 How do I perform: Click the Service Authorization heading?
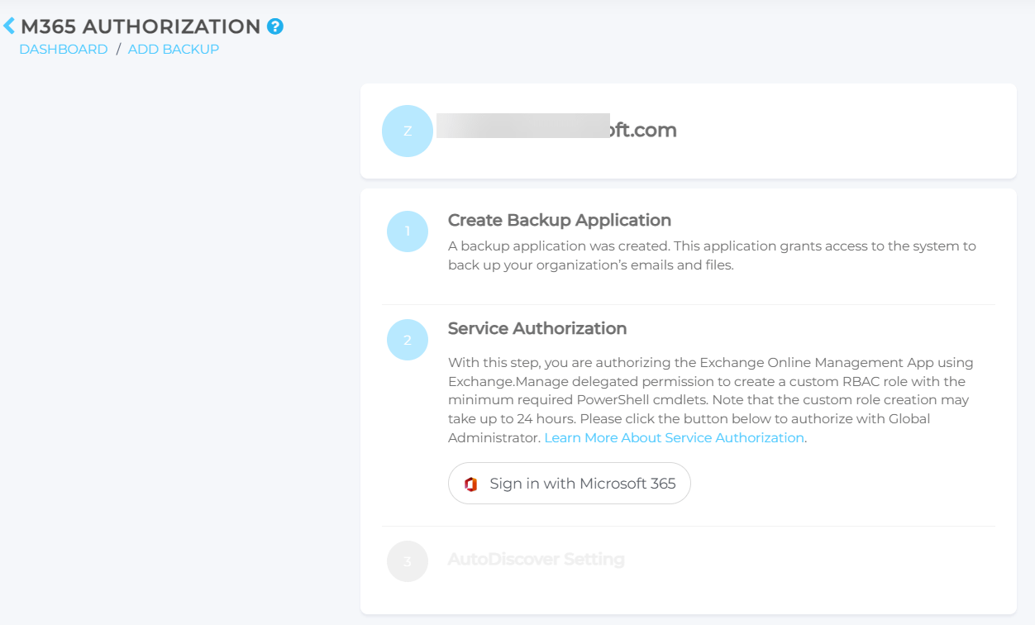537,328
